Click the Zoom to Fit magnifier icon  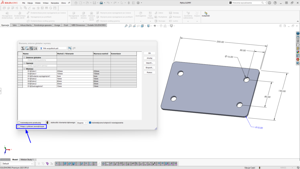pyautogui.click(x=126, y=26)
